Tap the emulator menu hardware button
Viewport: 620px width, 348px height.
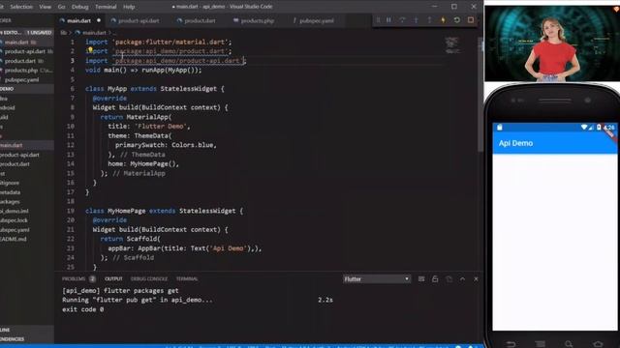(541, 344)
